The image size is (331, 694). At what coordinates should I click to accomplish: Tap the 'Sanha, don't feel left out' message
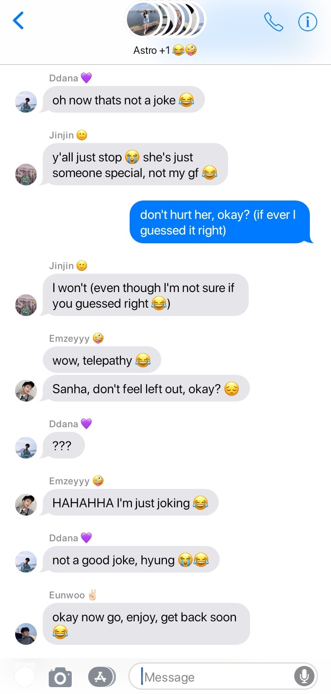[146, 389]
